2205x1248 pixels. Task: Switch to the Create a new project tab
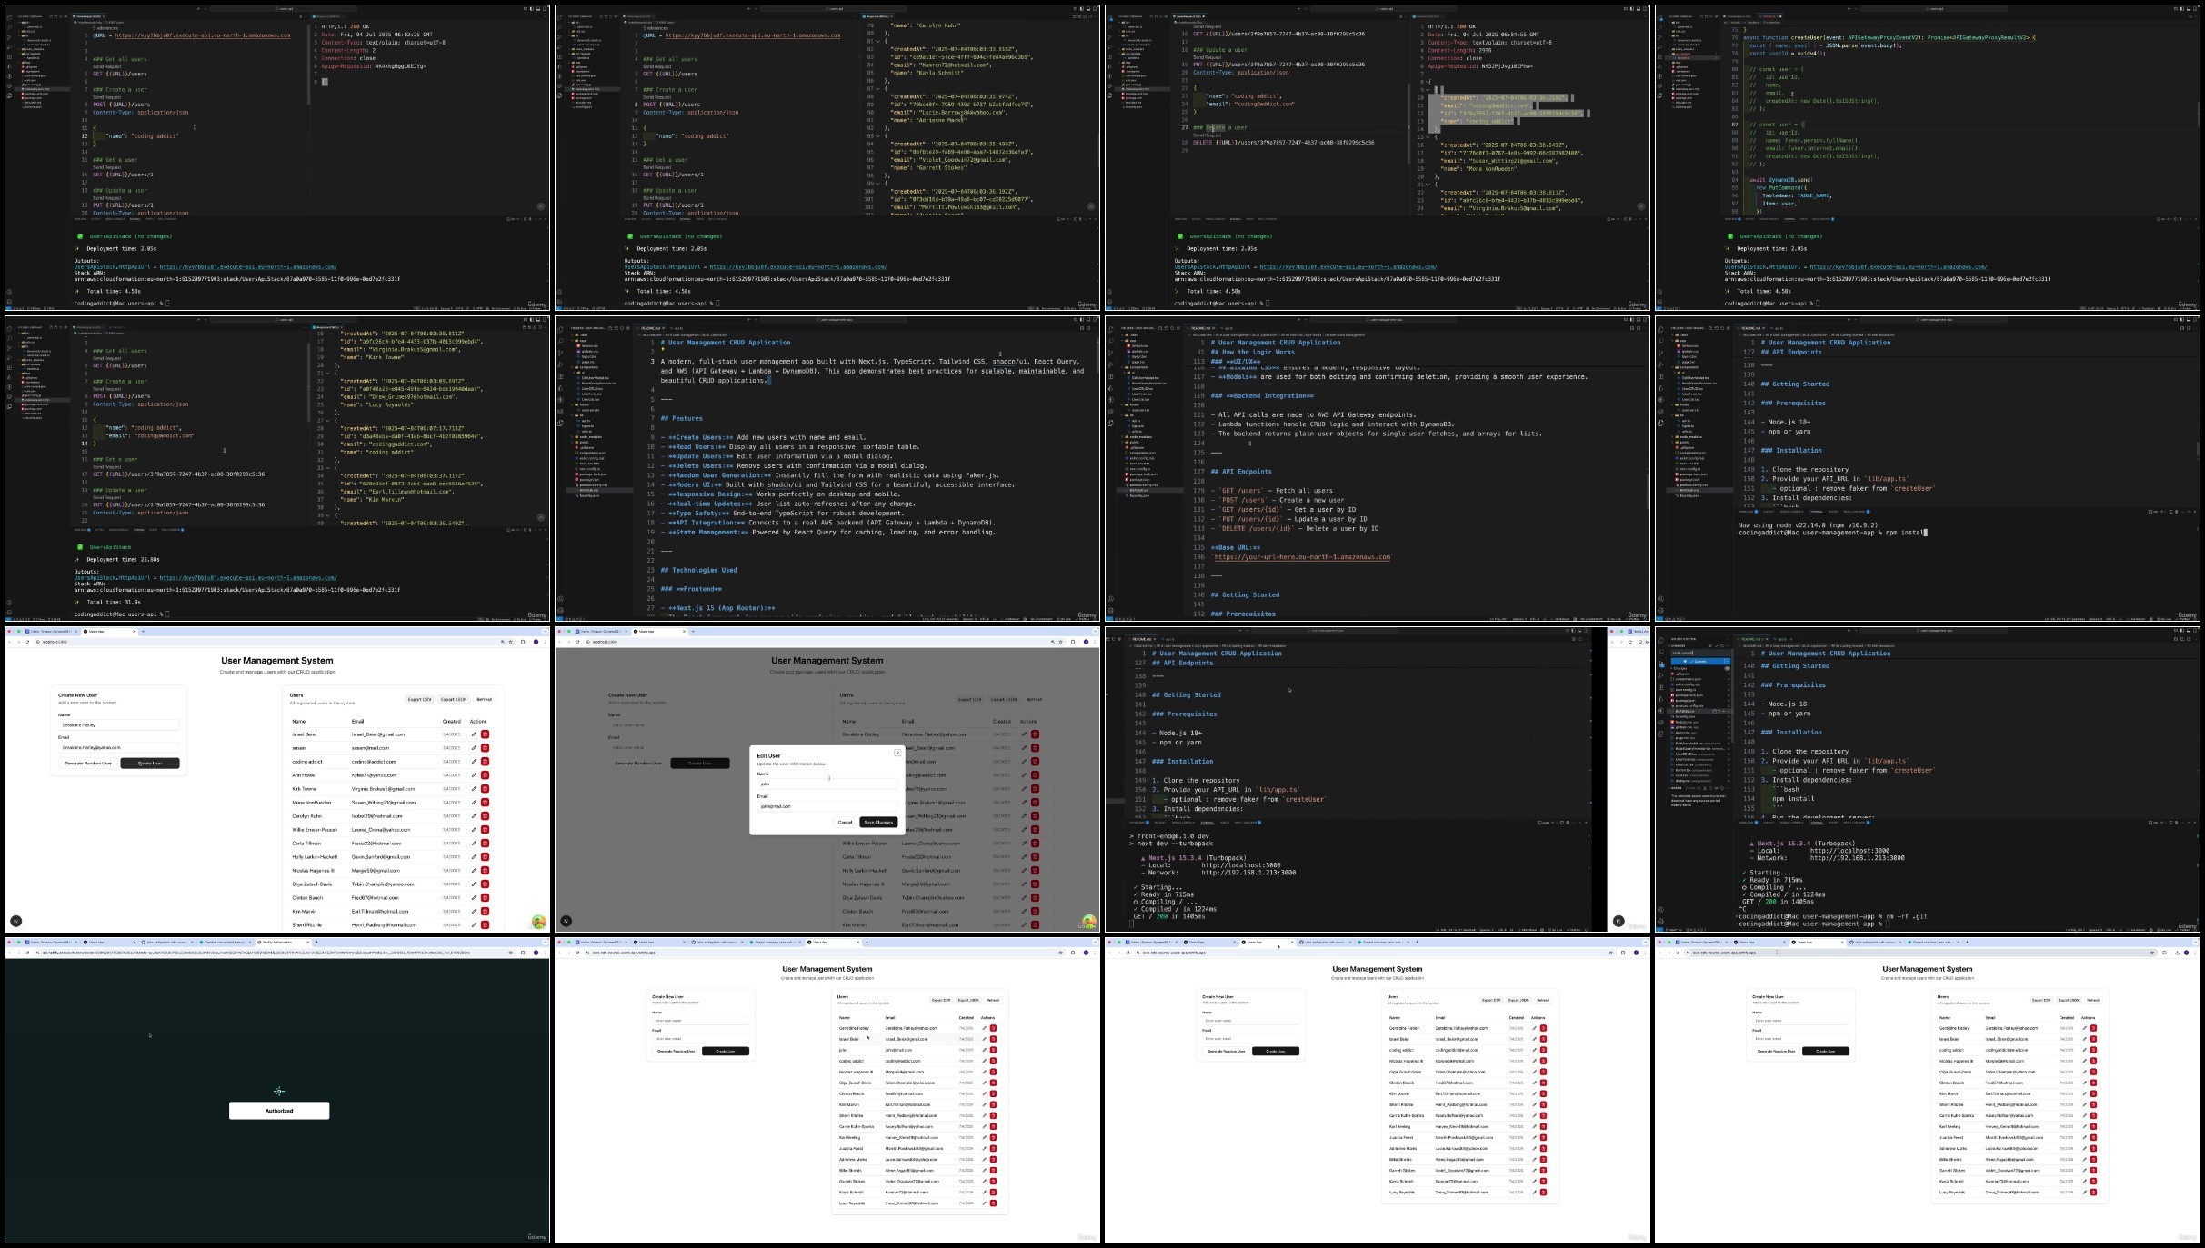pyautogui.click(x=226, y=943)
